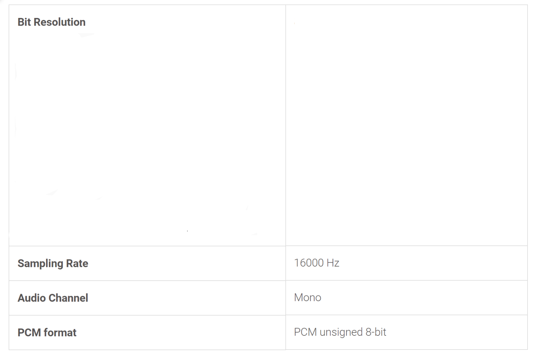
Task: Click the Audio Channel row label
Action: coord(53,298)
